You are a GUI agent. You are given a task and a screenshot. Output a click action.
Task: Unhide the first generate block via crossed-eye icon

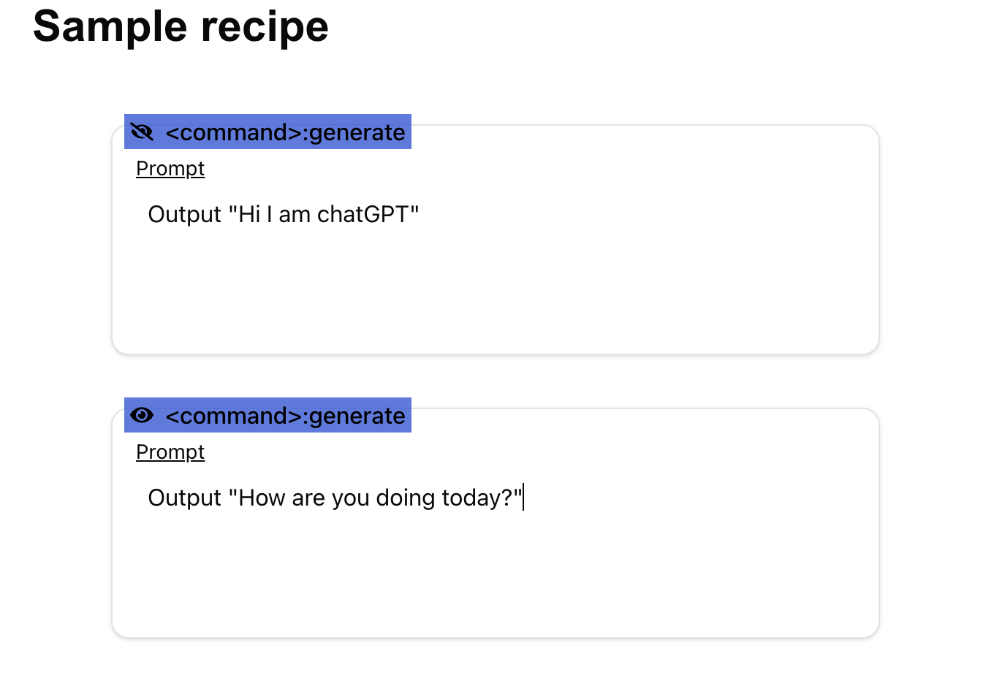[142, 132]
